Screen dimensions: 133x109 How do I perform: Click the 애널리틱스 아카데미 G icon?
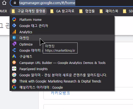14,87
